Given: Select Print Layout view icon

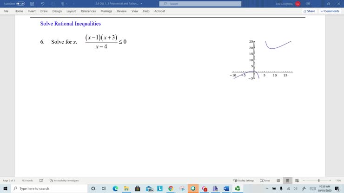Looking at the screenshot, I should pyautogui.click(x=288, y=180).
